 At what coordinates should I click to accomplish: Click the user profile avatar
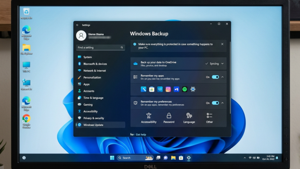(81, 35)
